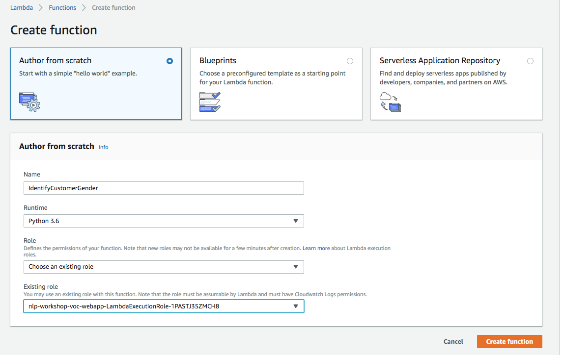Select the Author from scratch radio button

(170, 61)
